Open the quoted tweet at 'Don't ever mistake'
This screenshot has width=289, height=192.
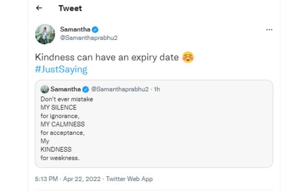(66, 99)
